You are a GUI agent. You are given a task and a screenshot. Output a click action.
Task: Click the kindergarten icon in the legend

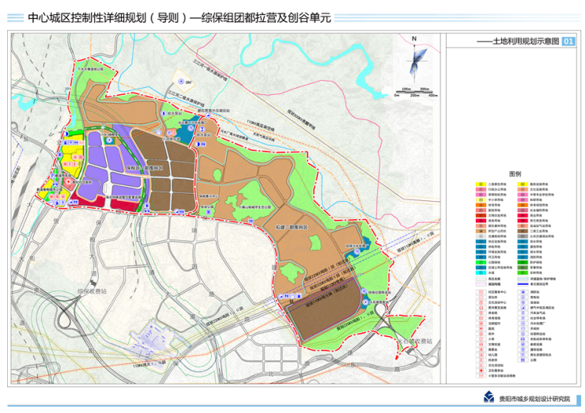481,354
